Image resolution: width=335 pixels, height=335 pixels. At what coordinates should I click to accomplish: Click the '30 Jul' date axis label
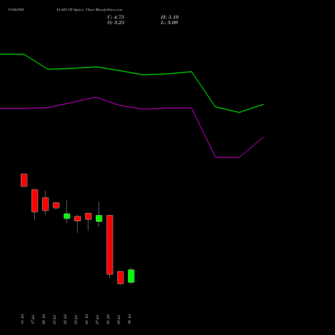129,319
